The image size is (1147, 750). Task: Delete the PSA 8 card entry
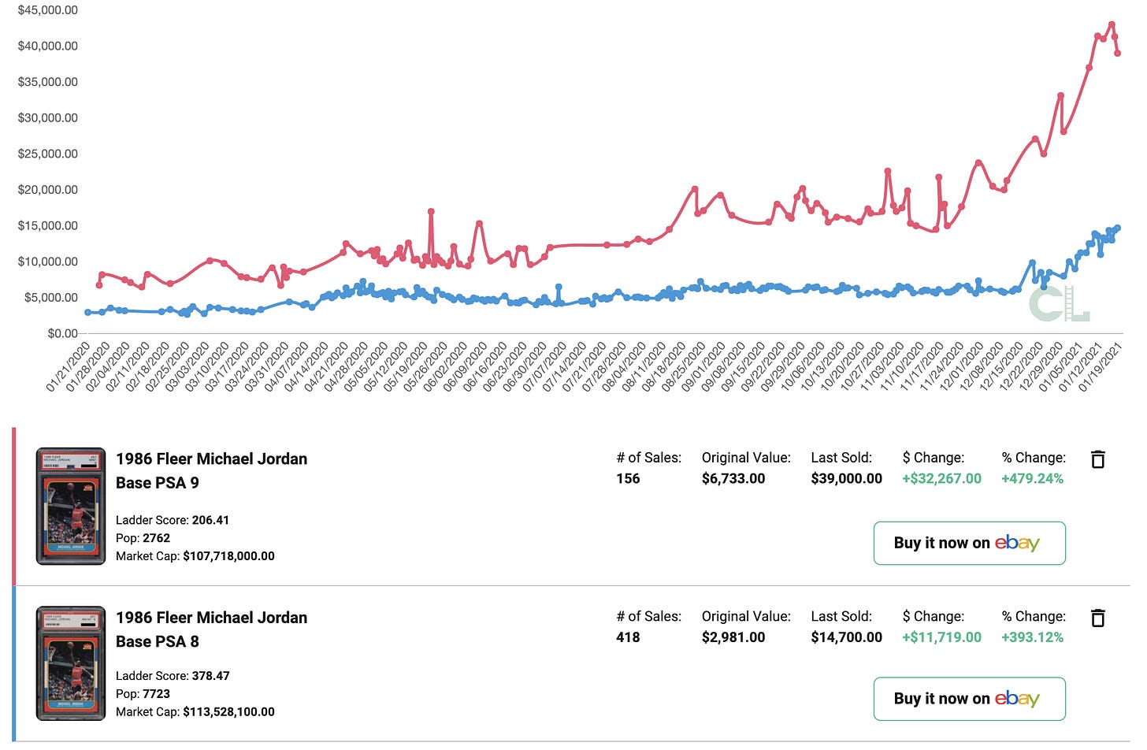click(1097, 618)
